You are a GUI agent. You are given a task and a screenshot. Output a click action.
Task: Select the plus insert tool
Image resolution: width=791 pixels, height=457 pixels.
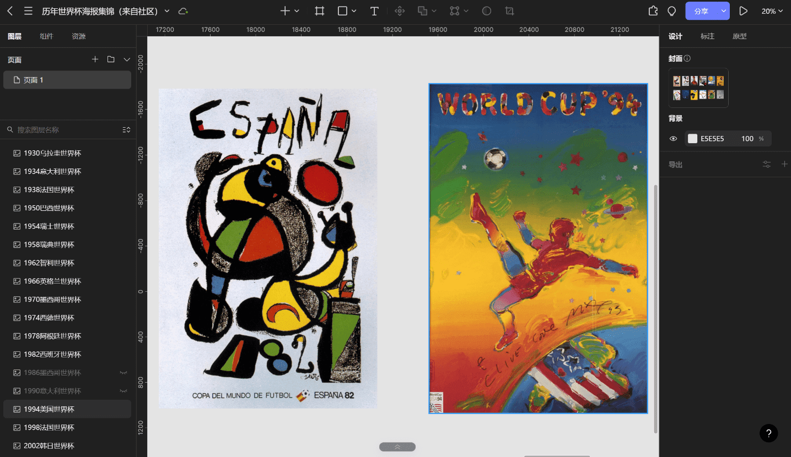[x=285, y=11]
